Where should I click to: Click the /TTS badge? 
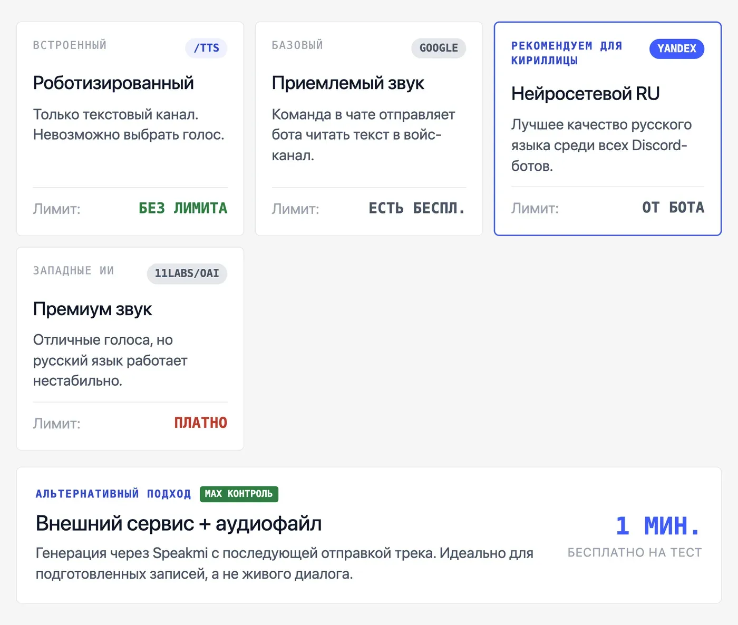206,48
